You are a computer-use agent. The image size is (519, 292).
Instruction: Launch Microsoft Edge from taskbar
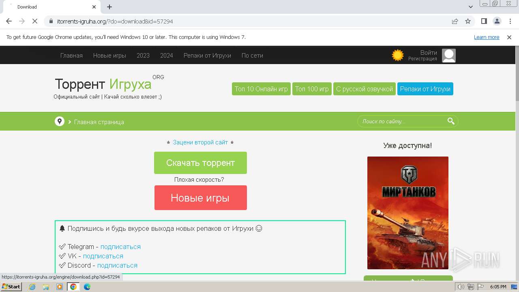click(87, 287)
